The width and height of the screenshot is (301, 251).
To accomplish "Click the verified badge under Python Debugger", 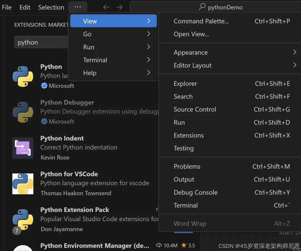I will pyautogui.click(x=44, y=121).
